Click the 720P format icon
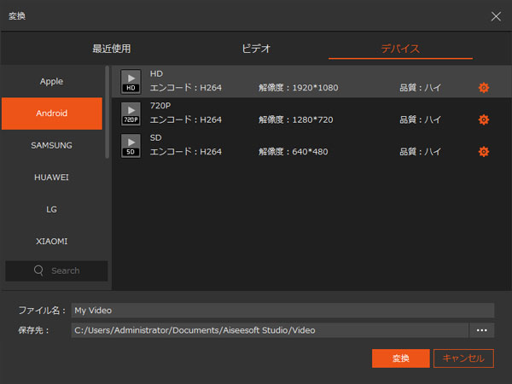 (131, 113)
